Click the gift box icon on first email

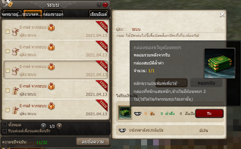51,27
